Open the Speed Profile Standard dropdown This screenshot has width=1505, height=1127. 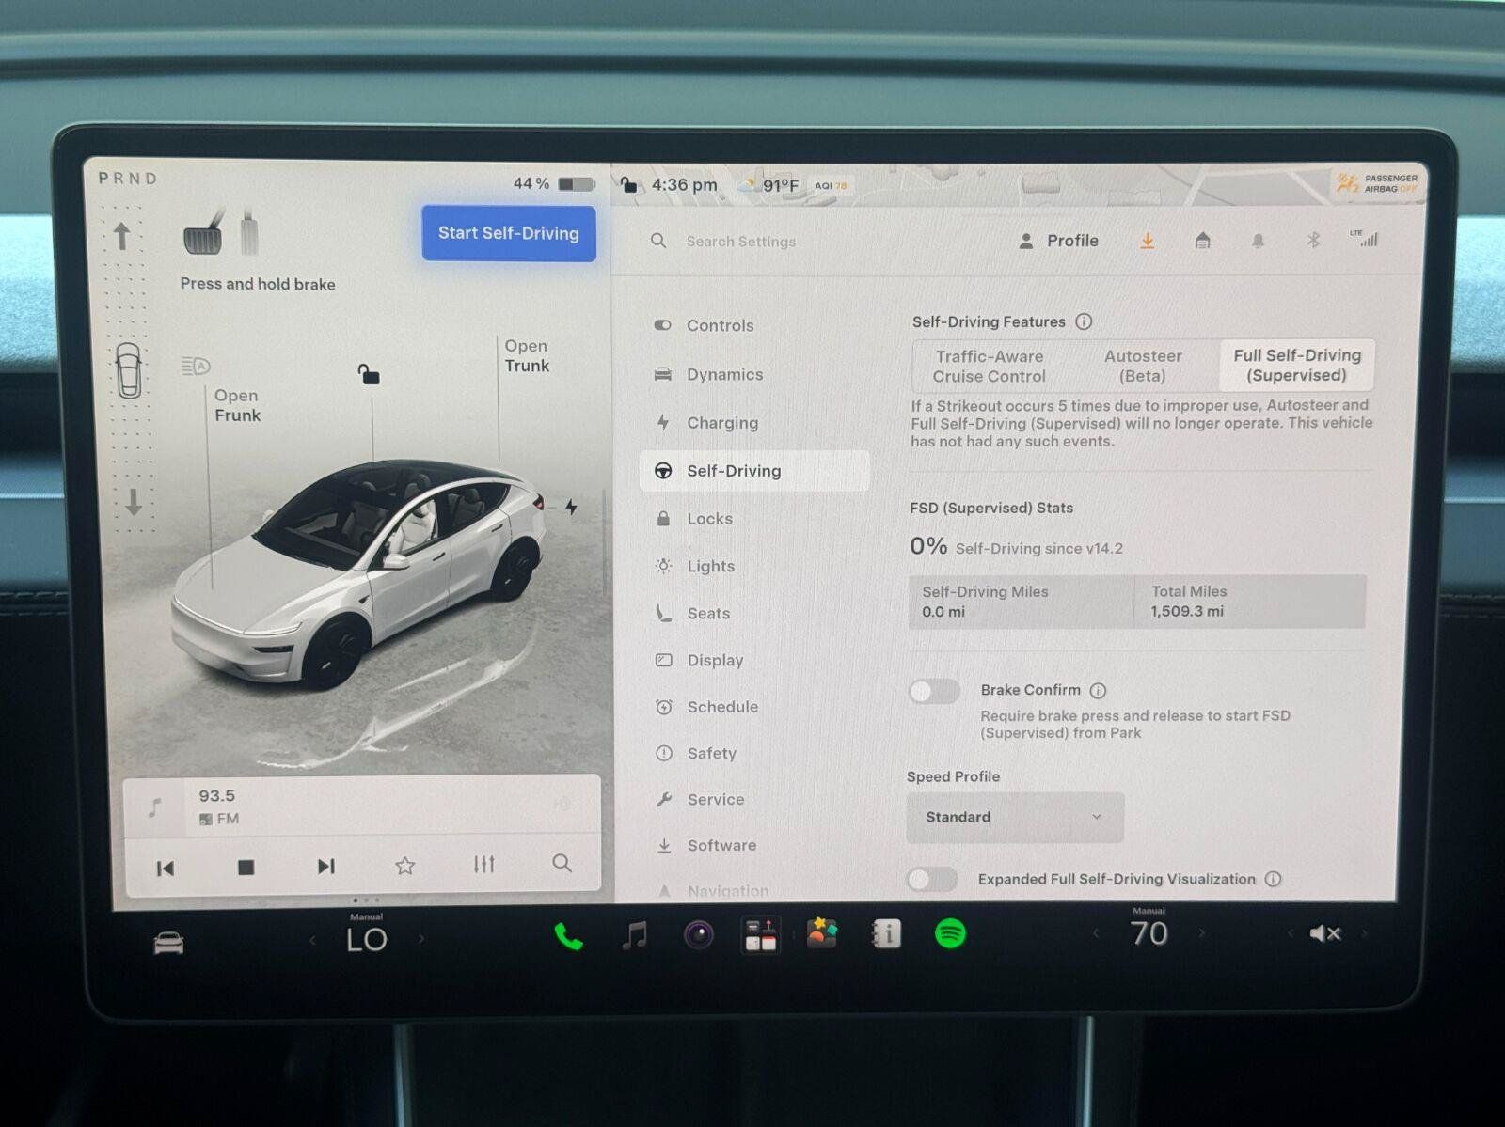(x=1015, y=817)
